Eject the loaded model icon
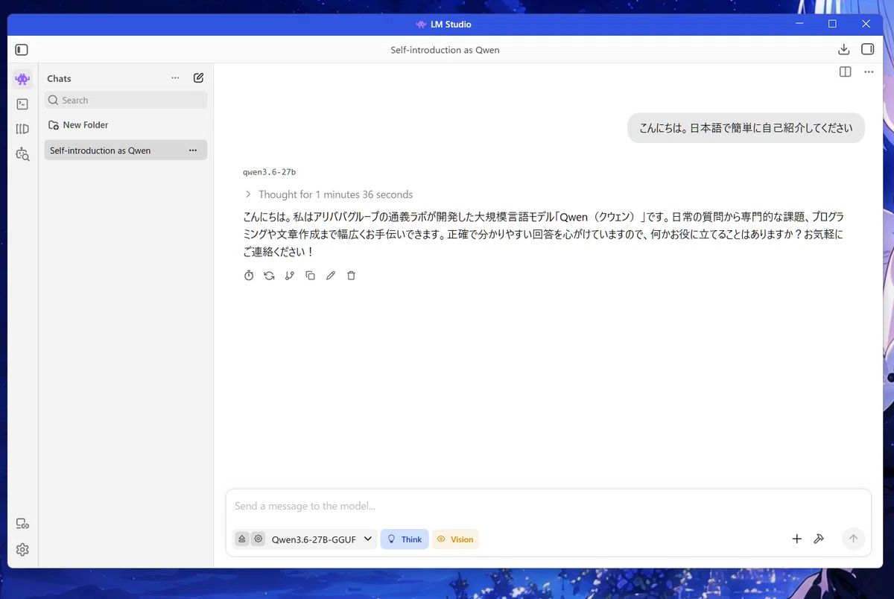The width and height of the screenshot is (894, 599). pos(242,539)
